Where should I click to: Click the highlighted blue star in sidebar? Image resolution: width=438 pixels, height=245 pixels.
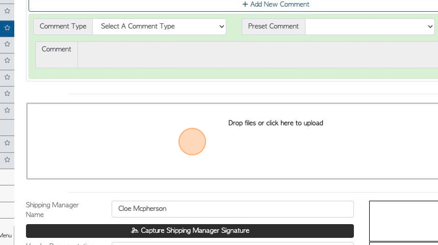click(7, 27)
